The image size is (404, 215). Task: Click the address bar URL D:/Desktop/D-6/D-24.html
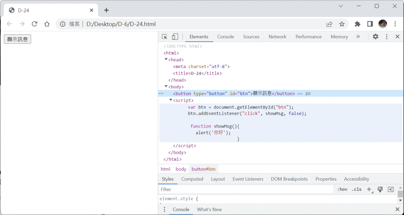tap(121, 24)
